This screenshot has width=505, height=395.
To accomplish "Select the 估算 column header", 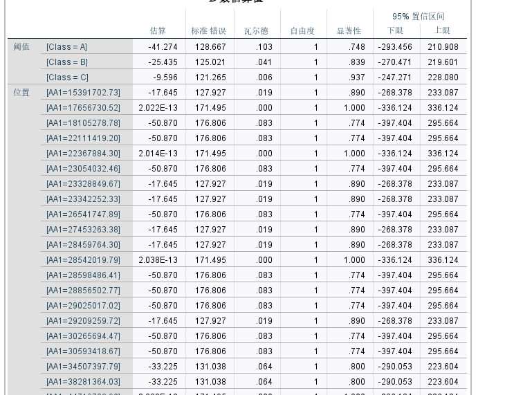I will coord(158,31).
